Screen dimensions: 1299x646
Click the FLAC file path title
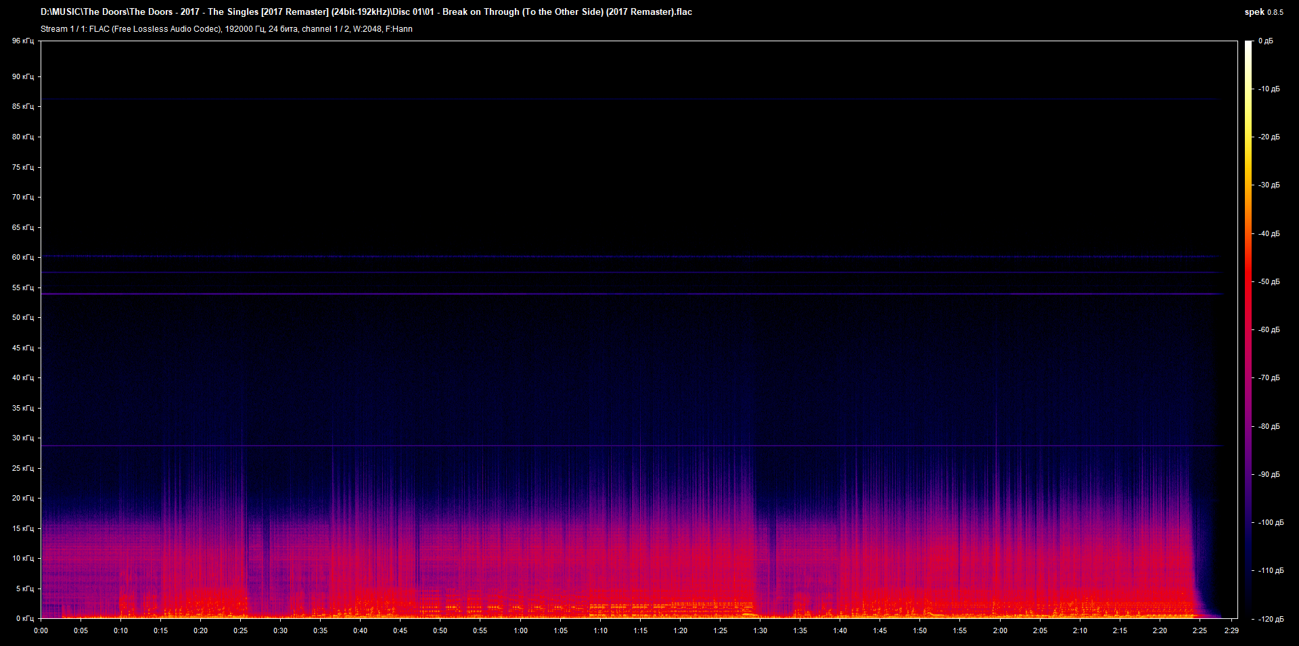pyautogui.click(x=366, y=12)
